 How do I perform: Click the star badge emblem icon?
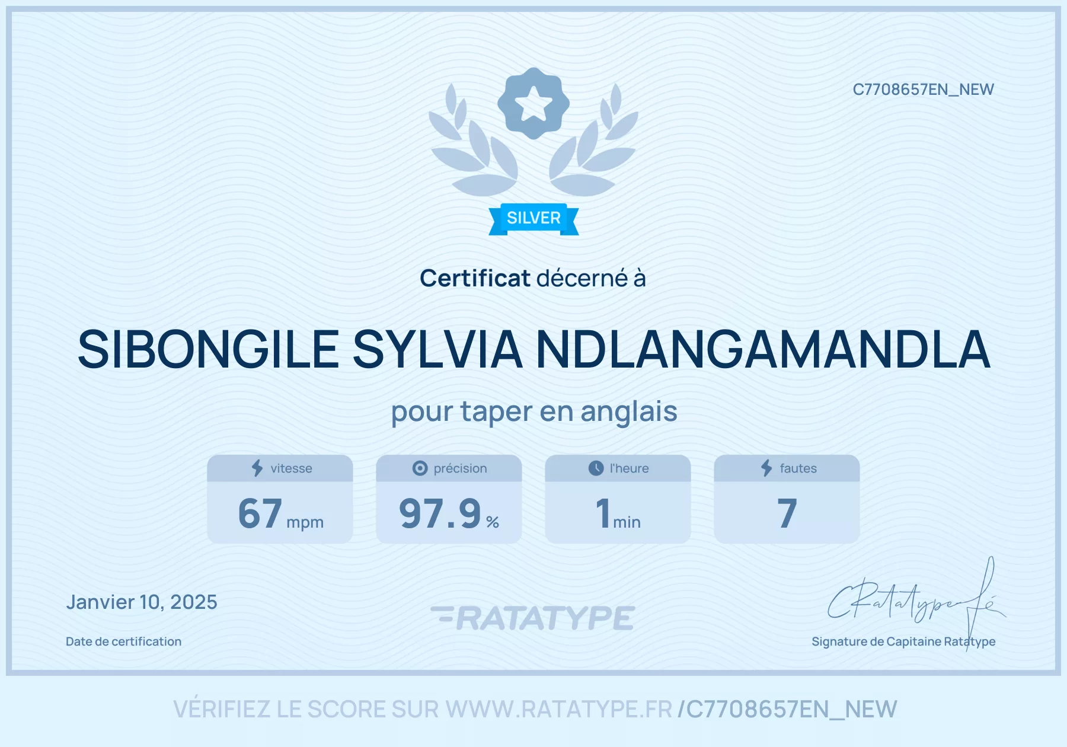pyautogui.click(x=533, y=103)
